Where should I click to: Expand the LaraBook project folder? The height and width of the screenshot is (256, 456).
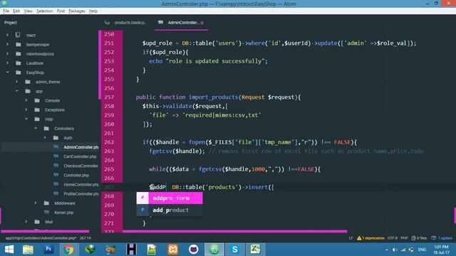point(7,63)
